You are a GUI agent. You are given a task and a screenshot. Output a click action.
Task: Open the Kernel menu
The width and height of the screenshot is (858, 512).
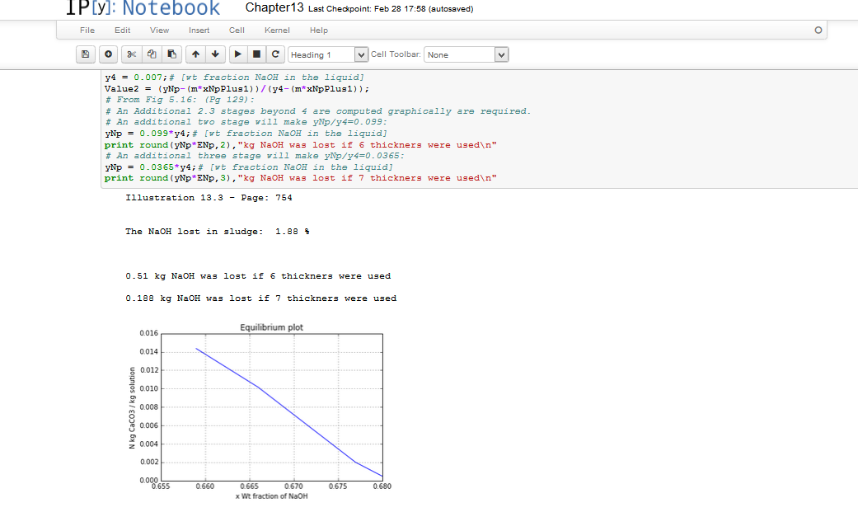pyautogui.click(x=277, y=31)
